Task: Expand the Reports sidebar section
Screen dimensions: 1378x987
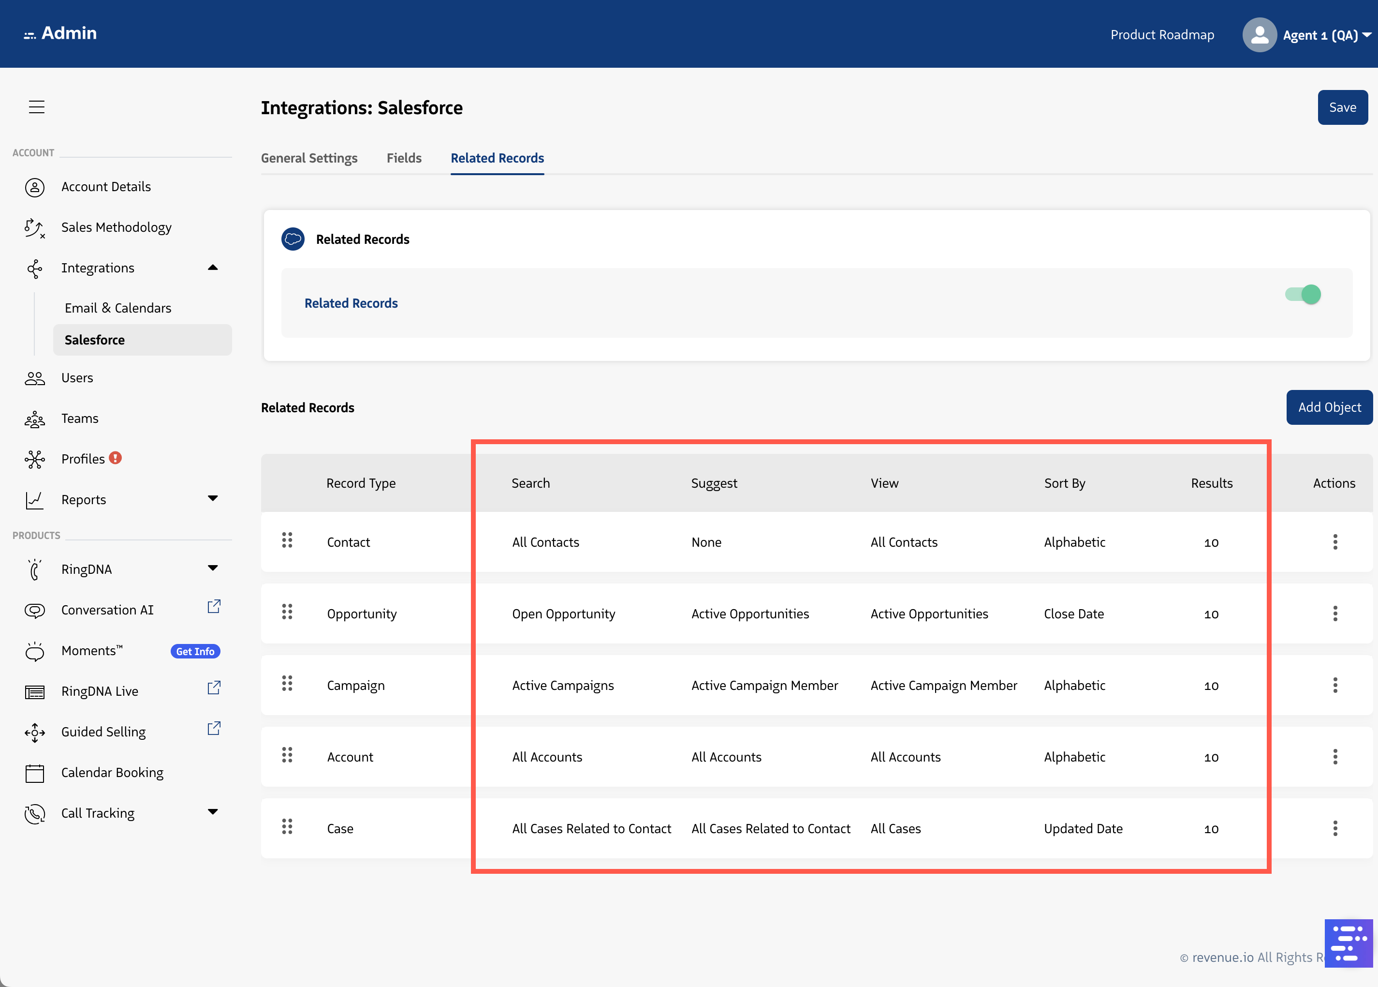Action: click(x=213, y=499)
